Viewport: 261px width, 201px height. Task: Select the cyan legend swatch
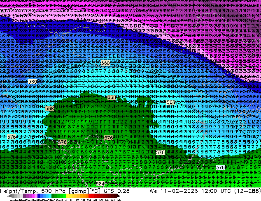(x=50, y=196)
